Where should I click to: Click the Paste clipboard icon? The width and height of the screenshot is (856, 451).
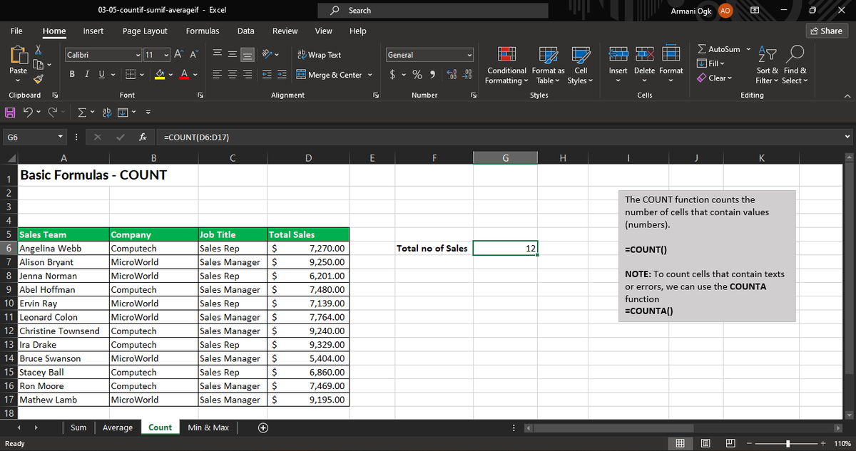pos(18,55)
